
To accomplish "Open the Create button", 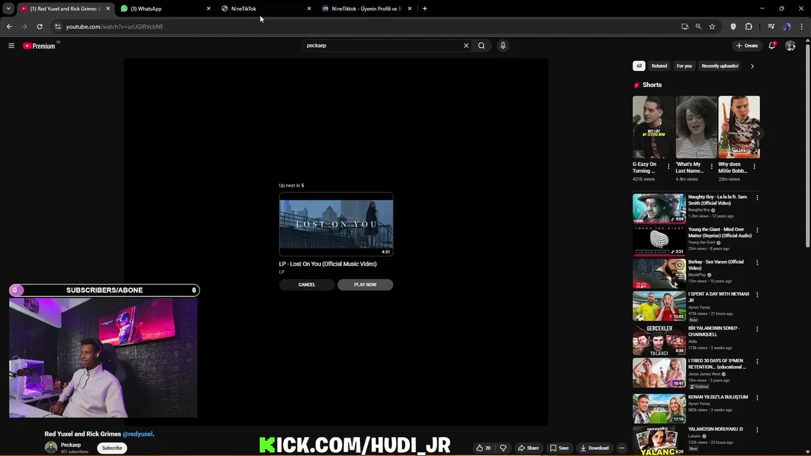I will [x=747, y=46].
